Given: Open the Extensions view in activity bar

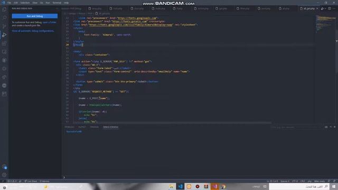Looking at the screenshot, I should click(x=4, y=43).
